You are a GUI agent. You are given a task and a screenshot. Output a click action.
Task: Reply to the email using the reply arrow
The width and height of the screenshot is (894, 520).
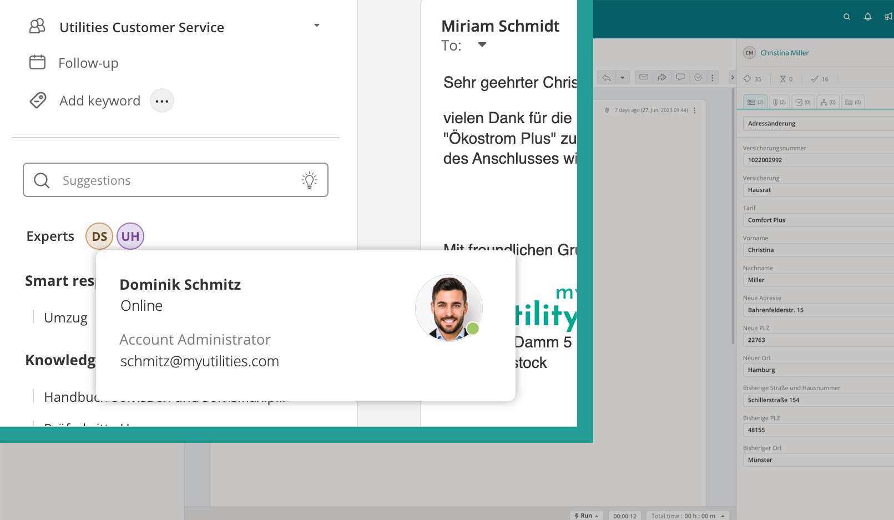point(606,77)
